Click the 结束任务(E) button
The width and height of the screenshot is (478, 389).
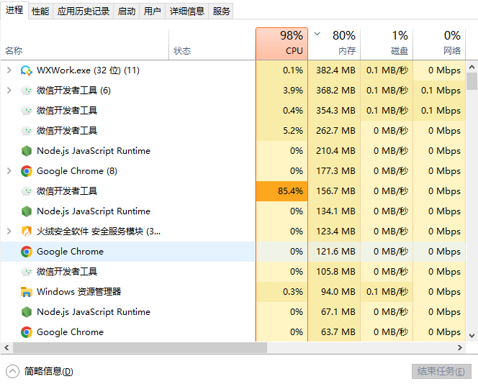tap(441, 371)
